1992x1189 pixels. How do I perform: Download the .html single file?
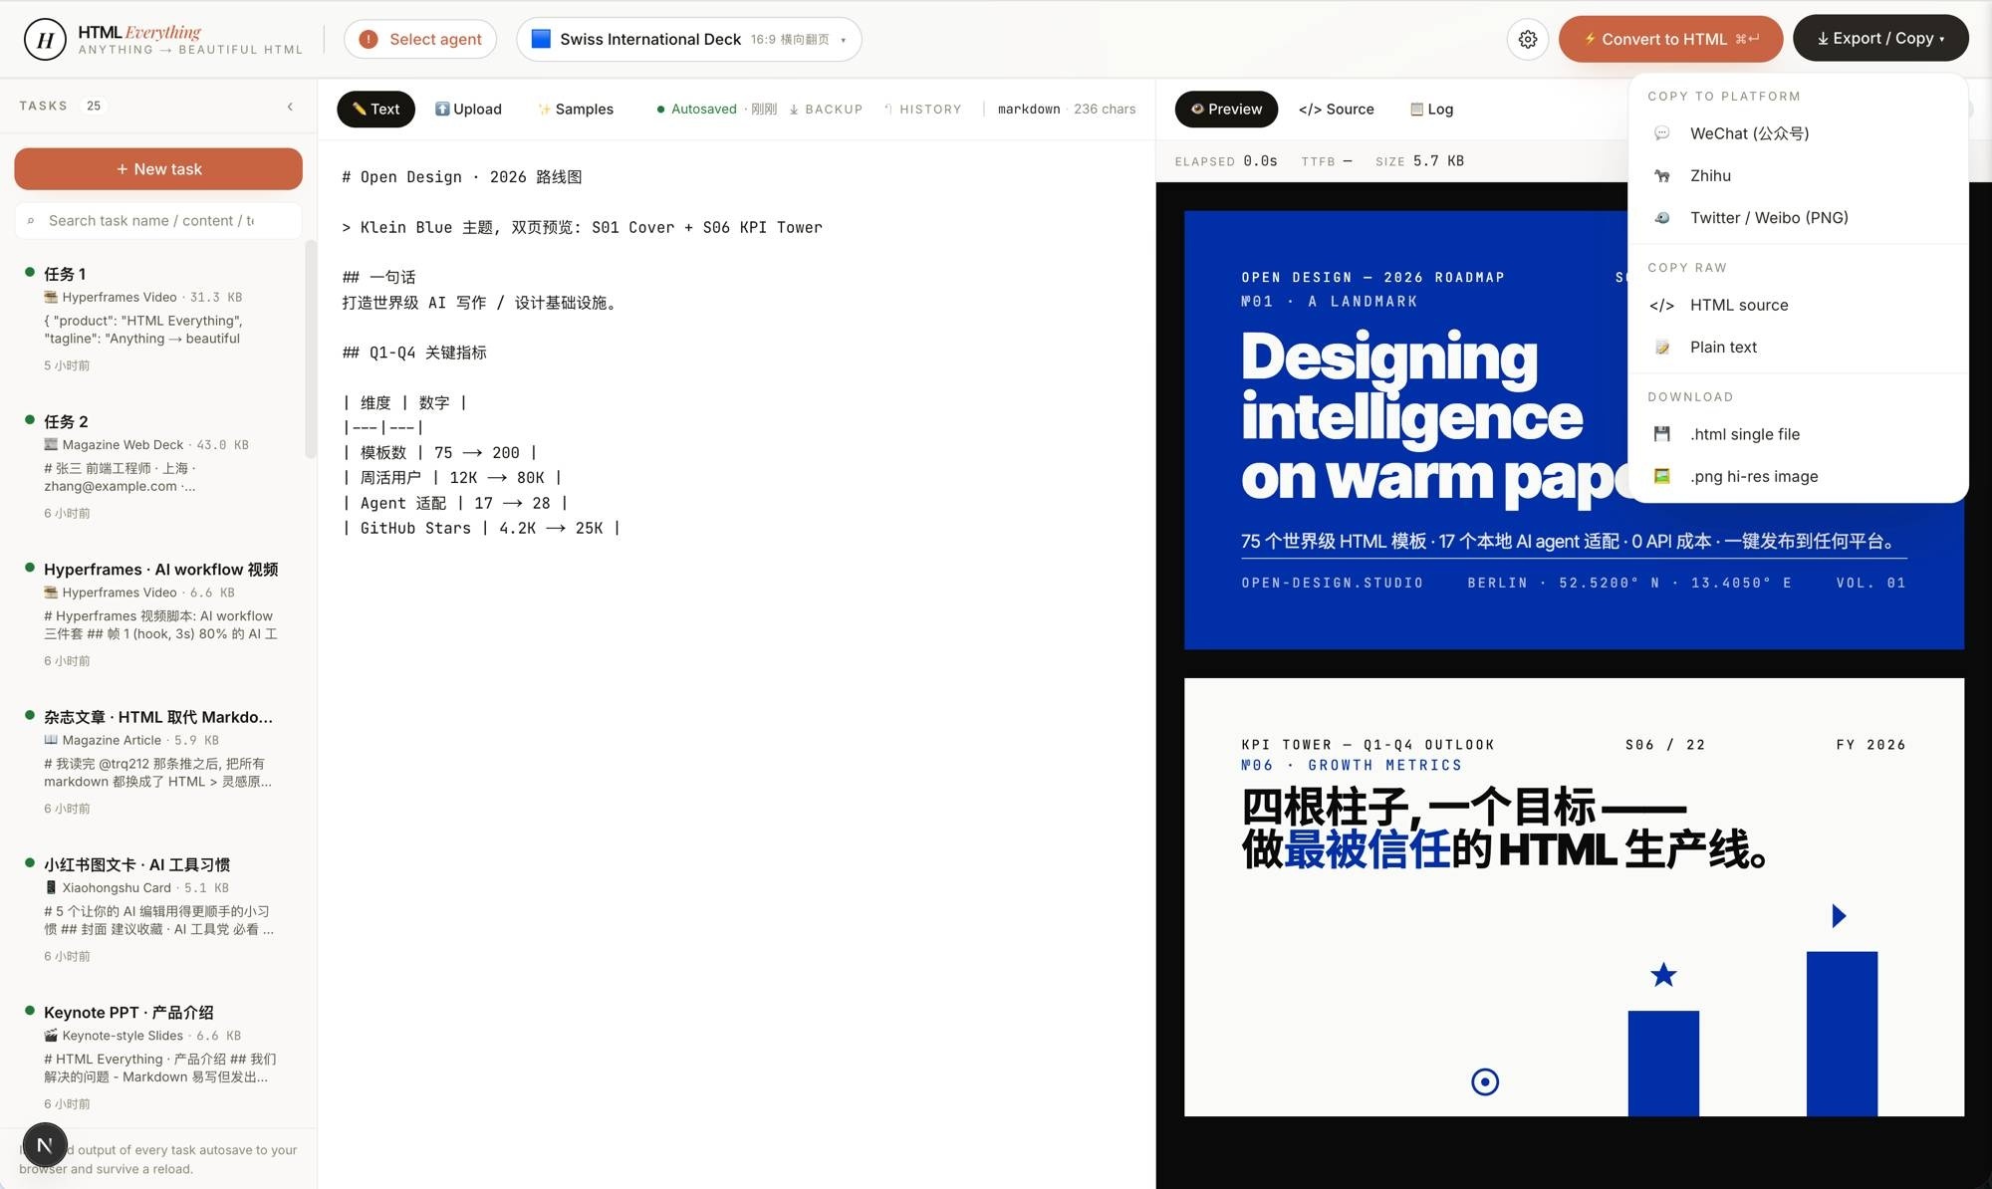1798,434
